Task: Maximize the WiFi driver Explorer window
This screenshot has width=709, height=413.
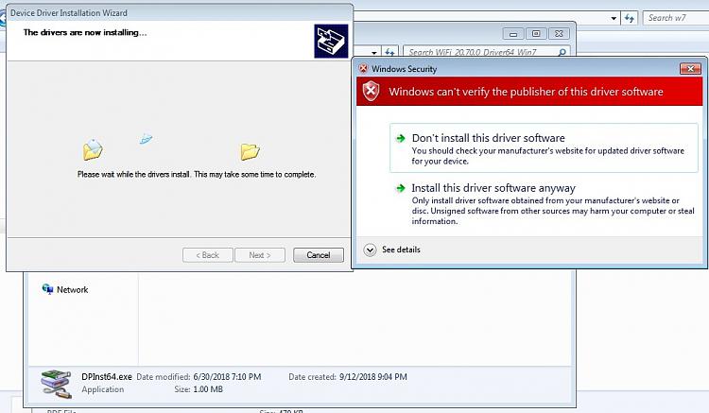Action: click(x=536, y=34)
